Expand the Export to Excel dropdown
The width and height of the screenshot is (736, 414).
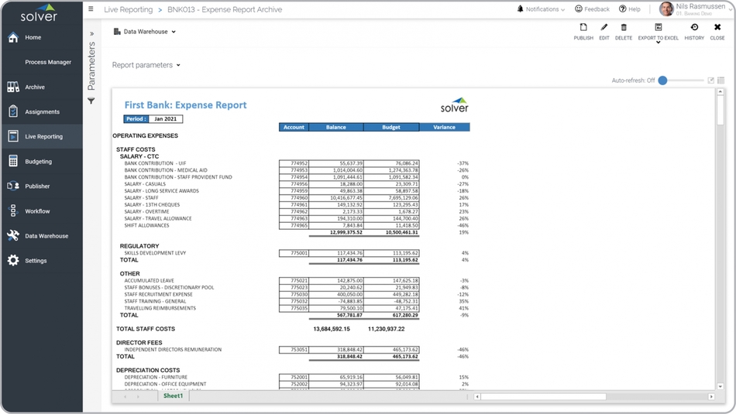coord(659,43)
